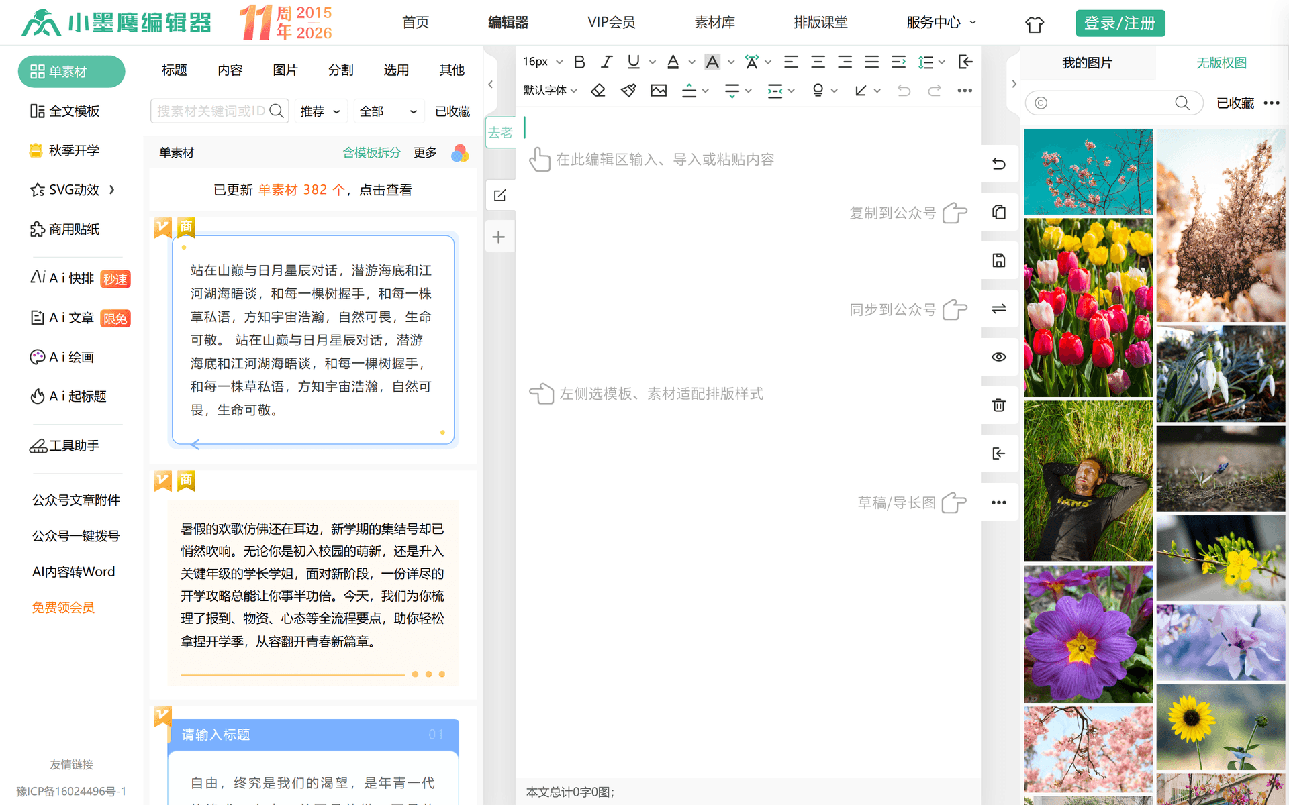1289x805 pixels.
Task: Toggle preview with the eye icon
Action: pyautogui.click(x=999, y=357)
